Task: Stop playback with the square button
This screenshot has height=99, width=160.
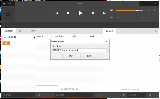Action: (x=68, y=13)
